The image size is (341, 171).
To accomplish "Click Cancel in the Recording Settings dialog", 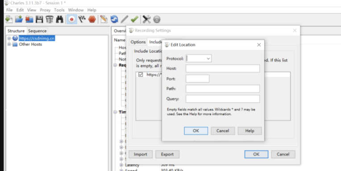I will (x=283, y=154).
